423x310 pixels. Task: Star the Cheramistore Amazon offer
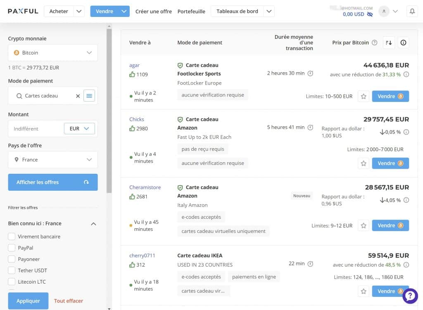pos(364,226)
